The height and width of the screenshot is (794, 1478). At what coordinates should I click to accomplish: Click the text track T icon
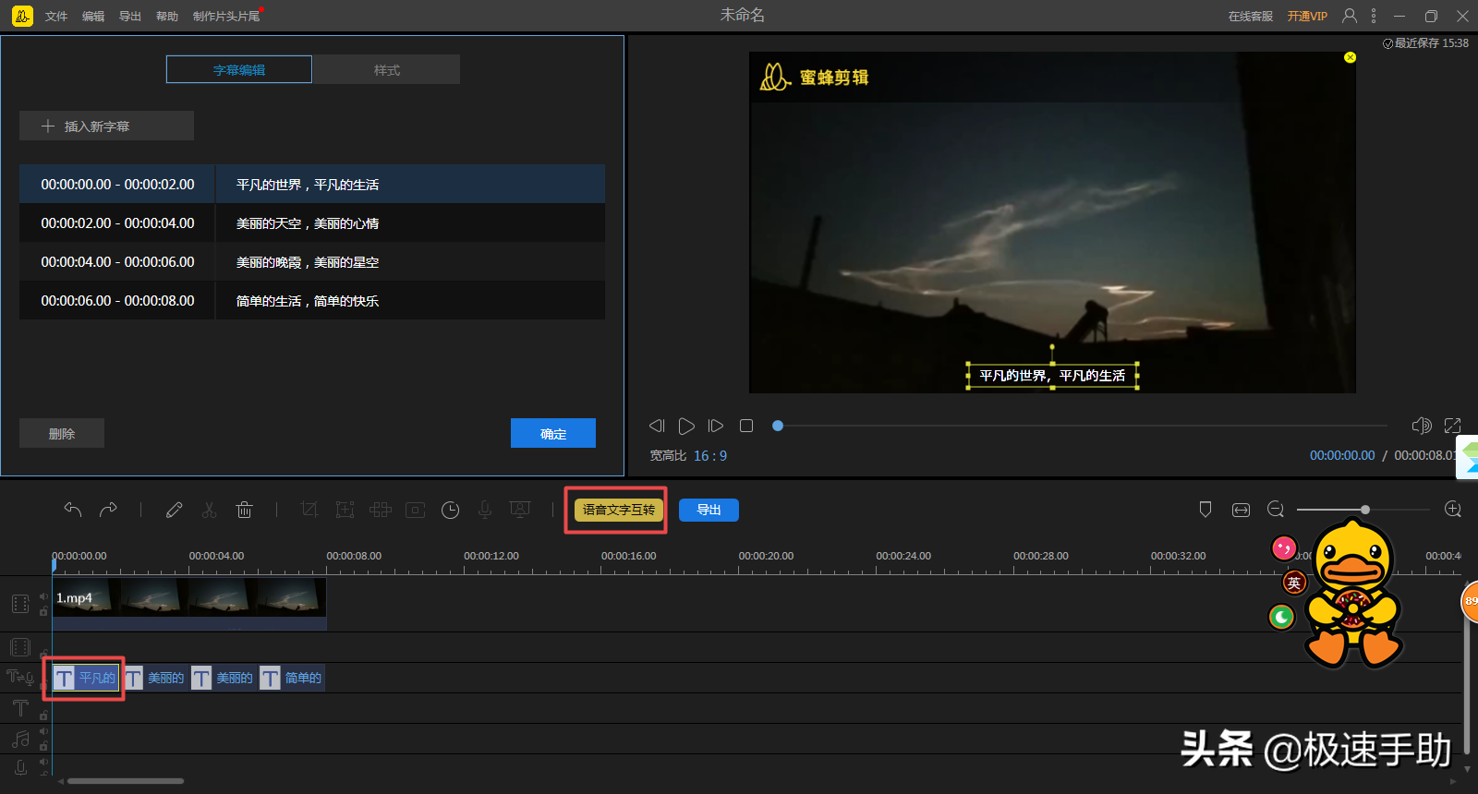pos(20,708)
